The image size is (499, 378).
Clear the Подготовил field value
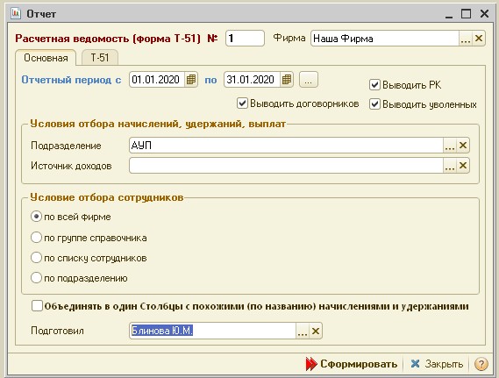tap(316, 331)
